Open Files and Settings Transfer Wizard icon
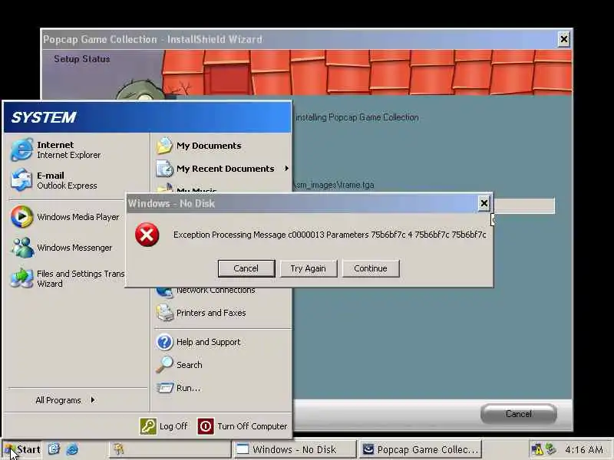The height and width of the screenshot is (460, 614). [x=21, y=278]
